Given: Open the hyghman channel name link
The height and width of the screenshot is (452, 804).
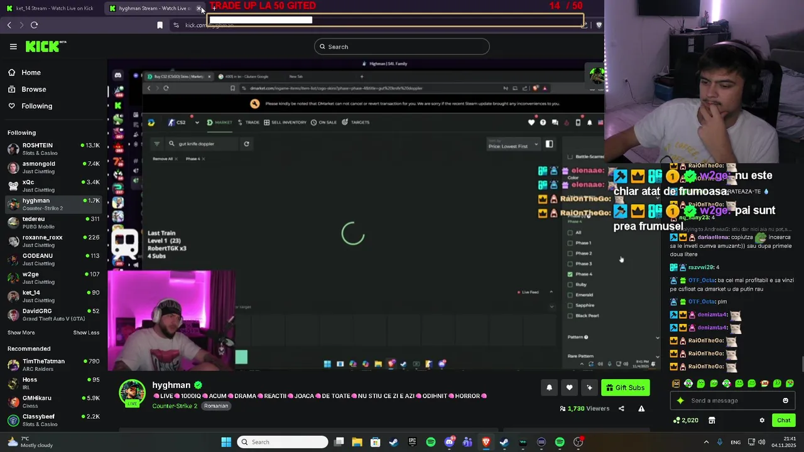Looking at the screenshot, I should (171, 385).
